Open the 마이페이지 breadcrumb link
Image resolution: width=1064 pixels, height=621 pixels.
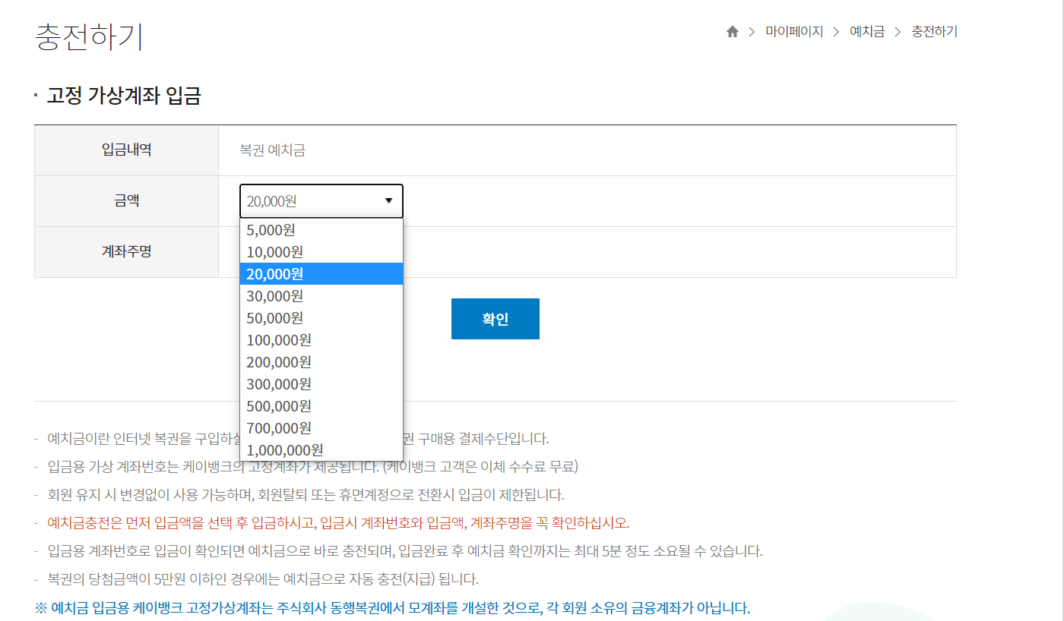click(794, 32)
